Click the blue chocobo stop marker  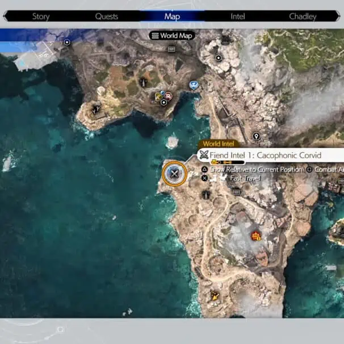[x=194, y=85]
